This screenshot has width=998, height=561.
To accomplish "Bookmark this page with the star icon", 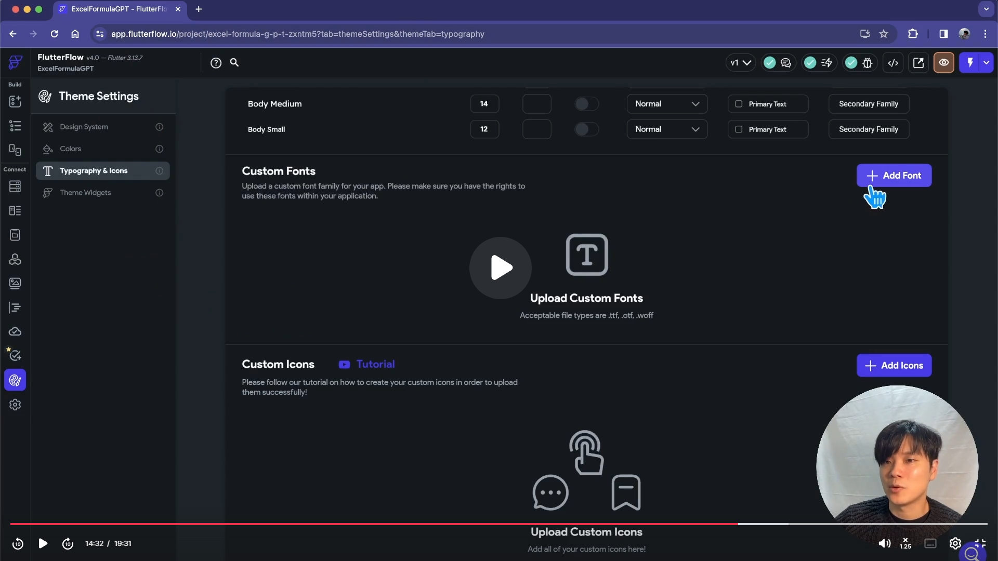I will click(x=884, y=34).
